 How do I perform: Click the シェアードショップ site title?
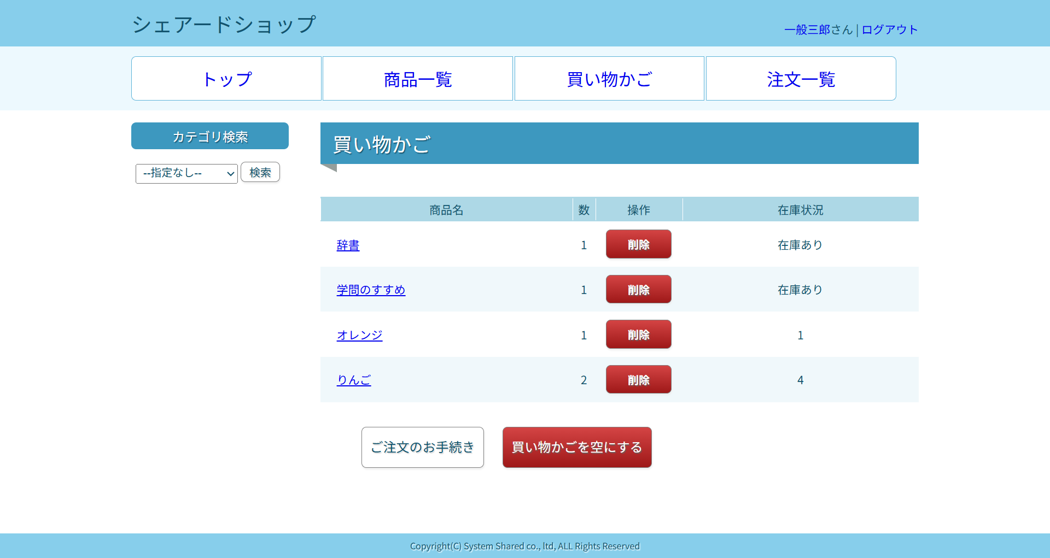(224, 24)
